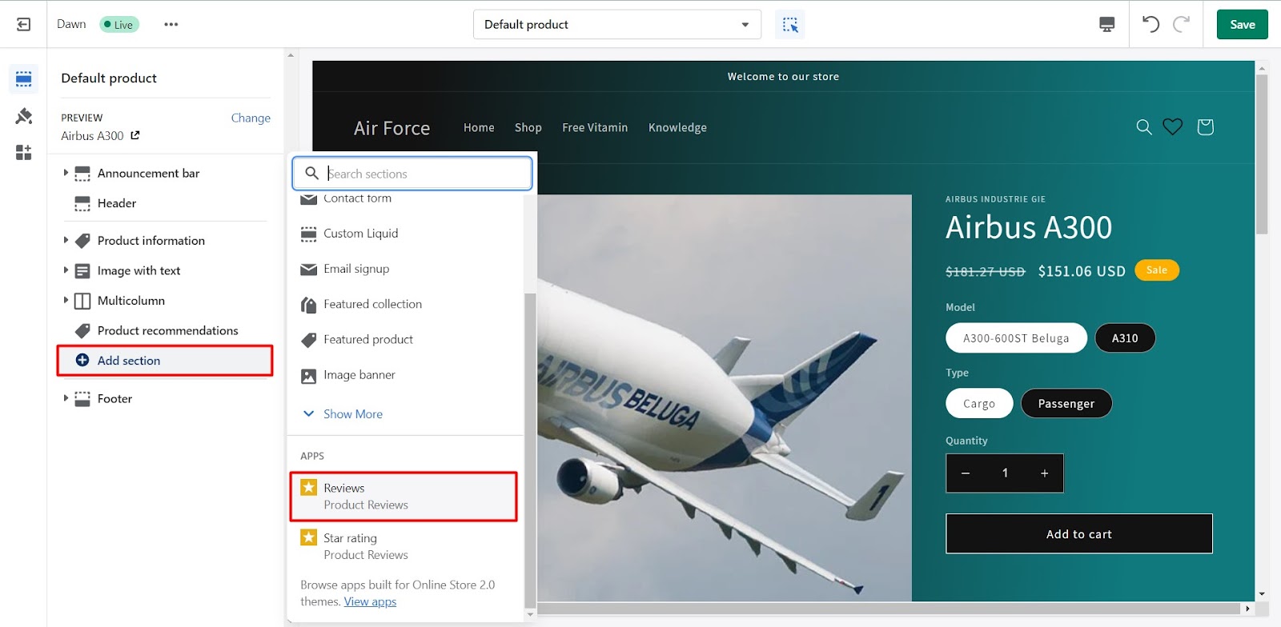Click the Image with text section icon
The image size is (1281, 627).
(x=82, y=271)
